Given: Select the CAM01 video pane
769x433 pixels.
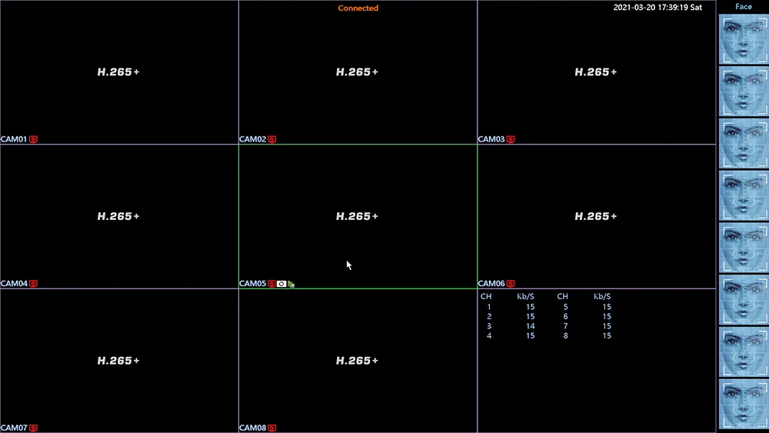Looking at the screenshot, I should point(119,72).
